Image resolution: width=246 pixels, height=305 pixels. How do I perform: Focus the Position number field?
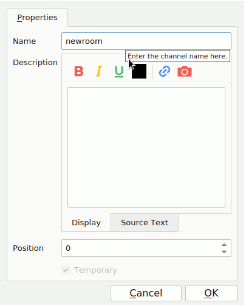[146, 248]
